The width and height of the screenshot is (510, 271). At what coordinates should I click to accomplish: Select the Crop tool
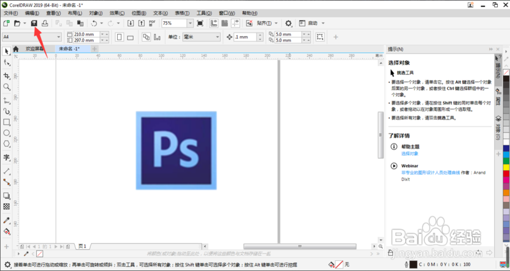pos(7,76)
